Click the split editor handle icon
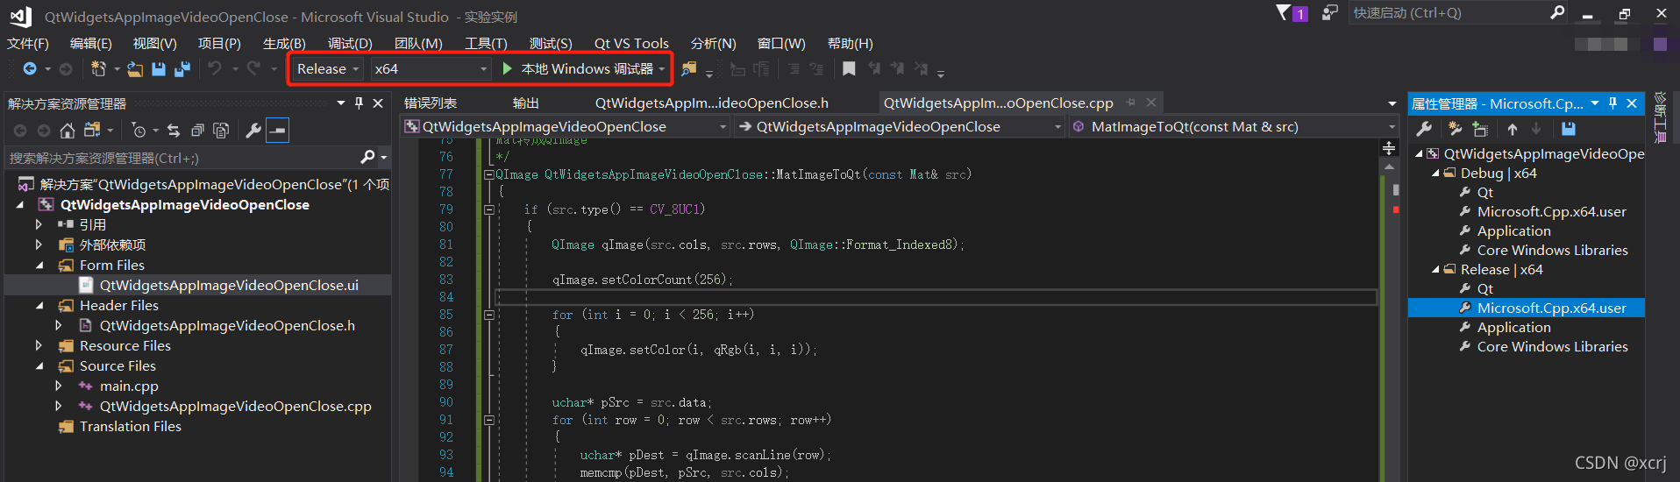Image resolution: width=1680 pixels, height=482 pixels. (1389, 148)
